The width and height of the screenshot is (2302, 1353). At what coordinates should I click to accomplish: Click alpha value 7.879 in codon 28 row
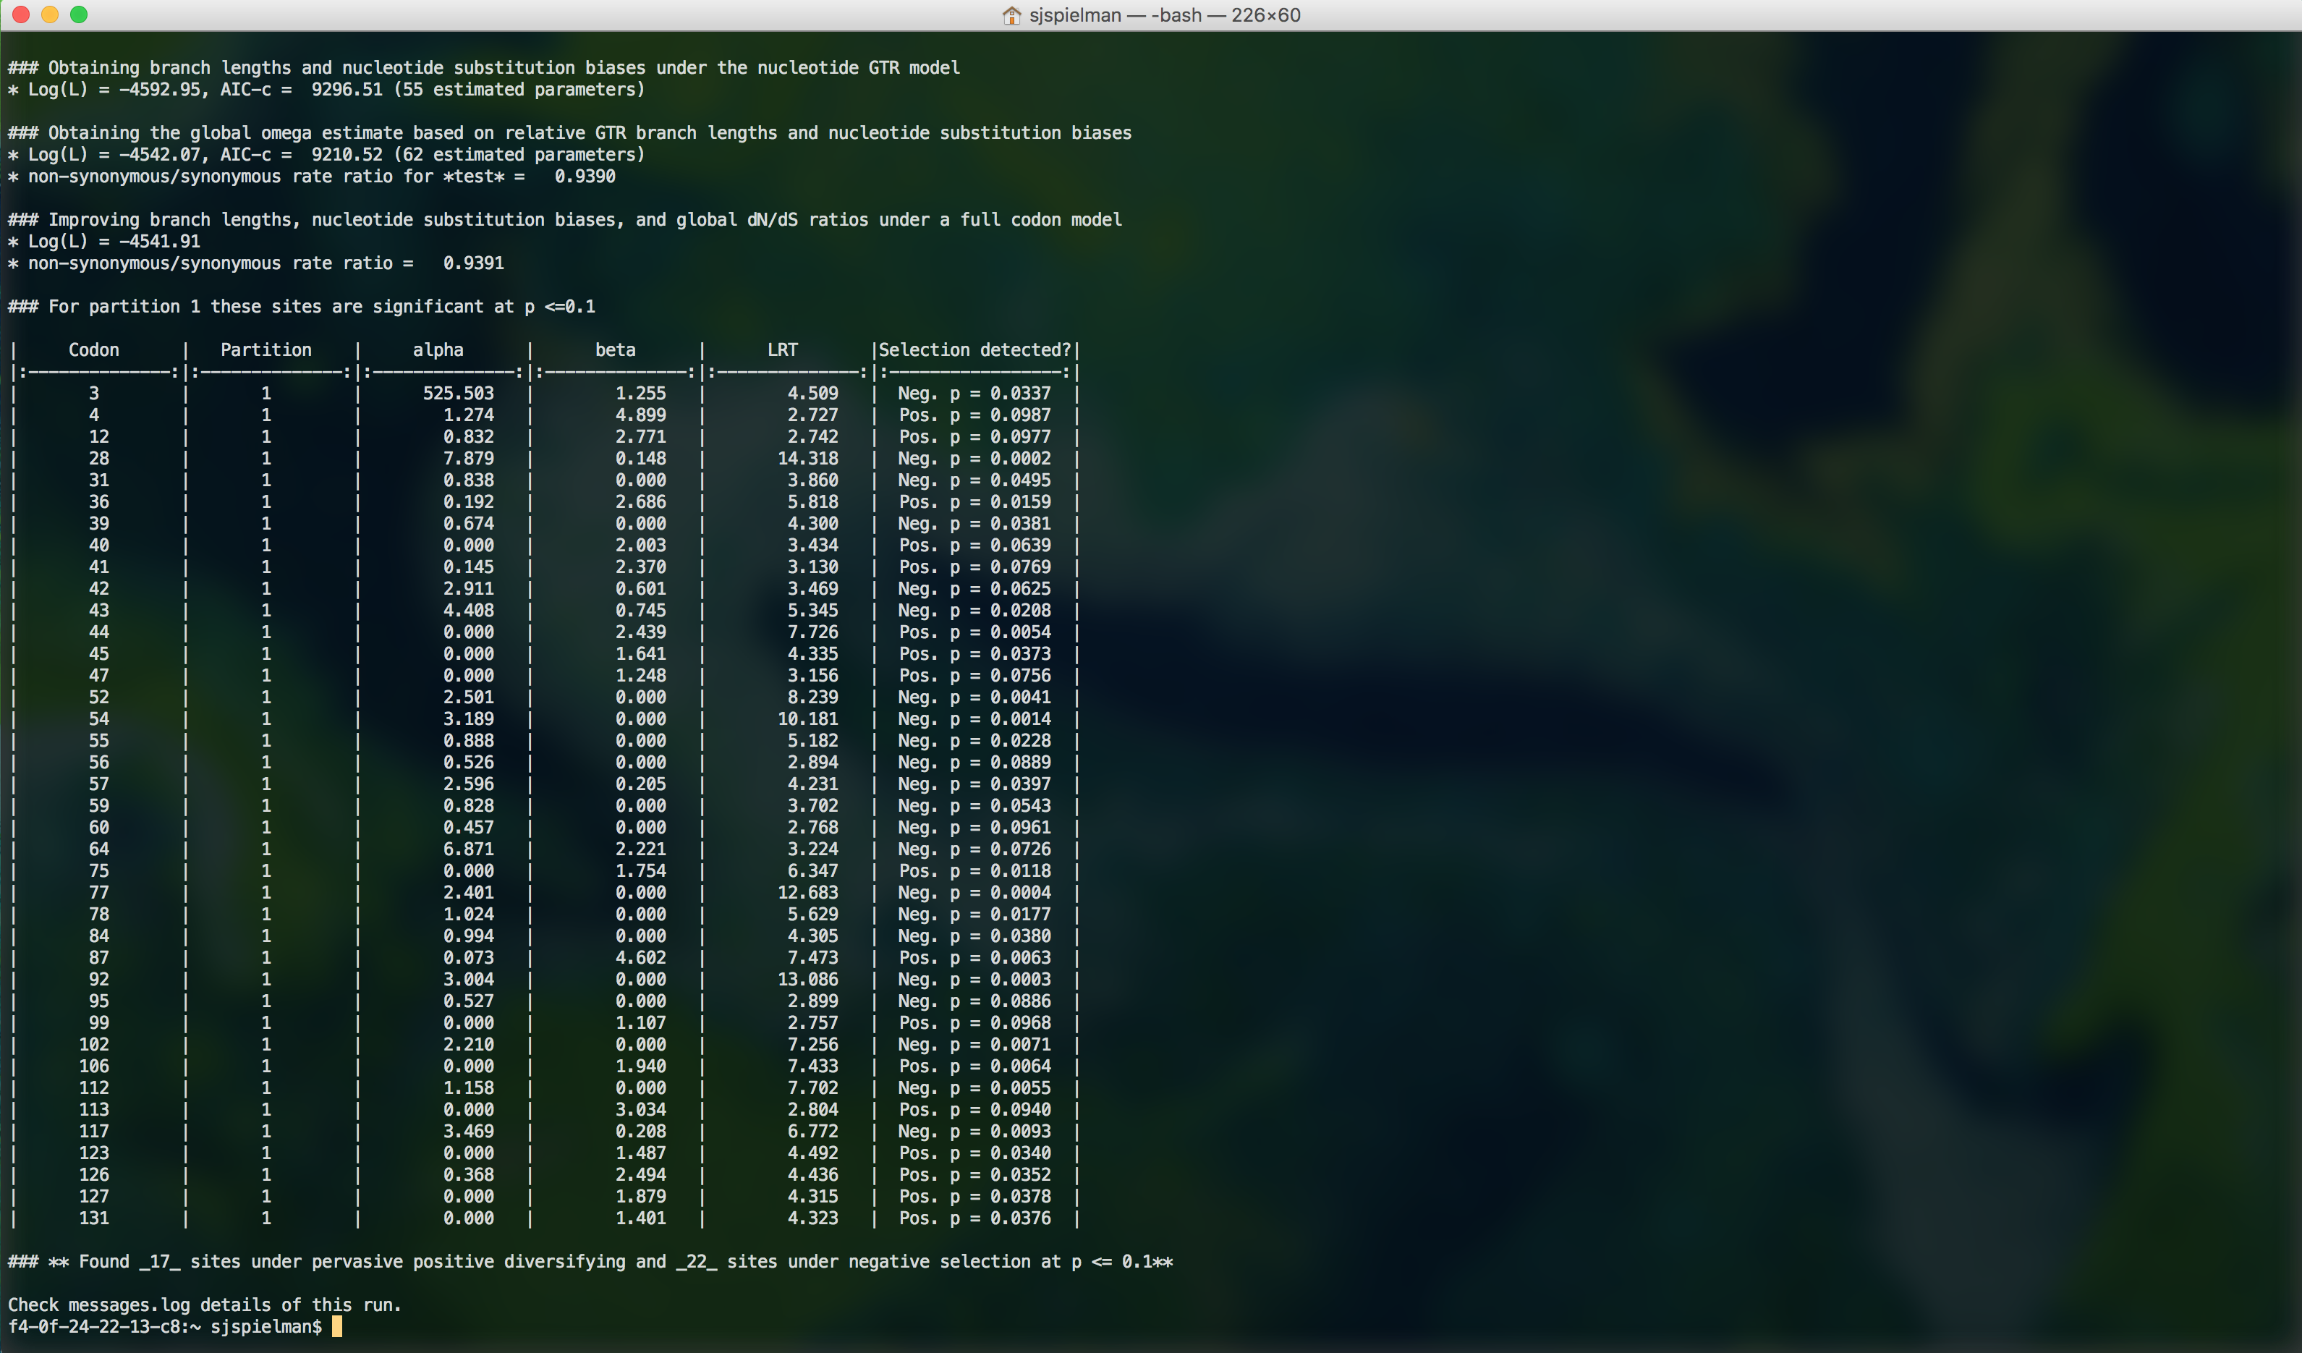469,459
